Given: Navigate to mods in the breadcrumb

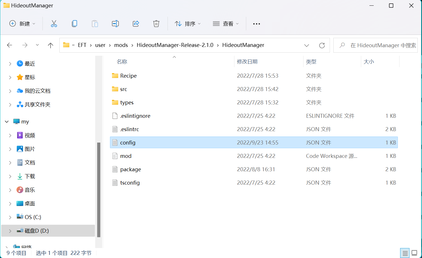Looking at the screenshot, I should click(121, 45).
